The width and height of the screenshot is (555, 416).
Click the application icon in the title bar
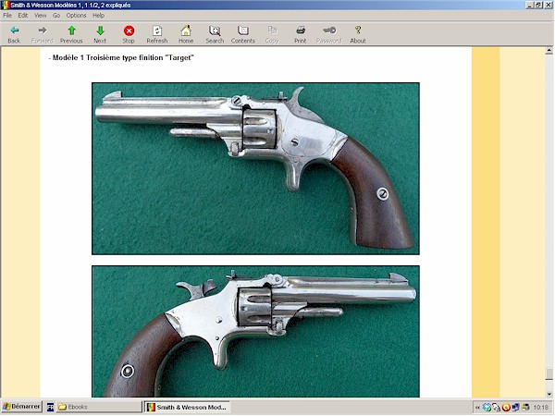point(5,5)
